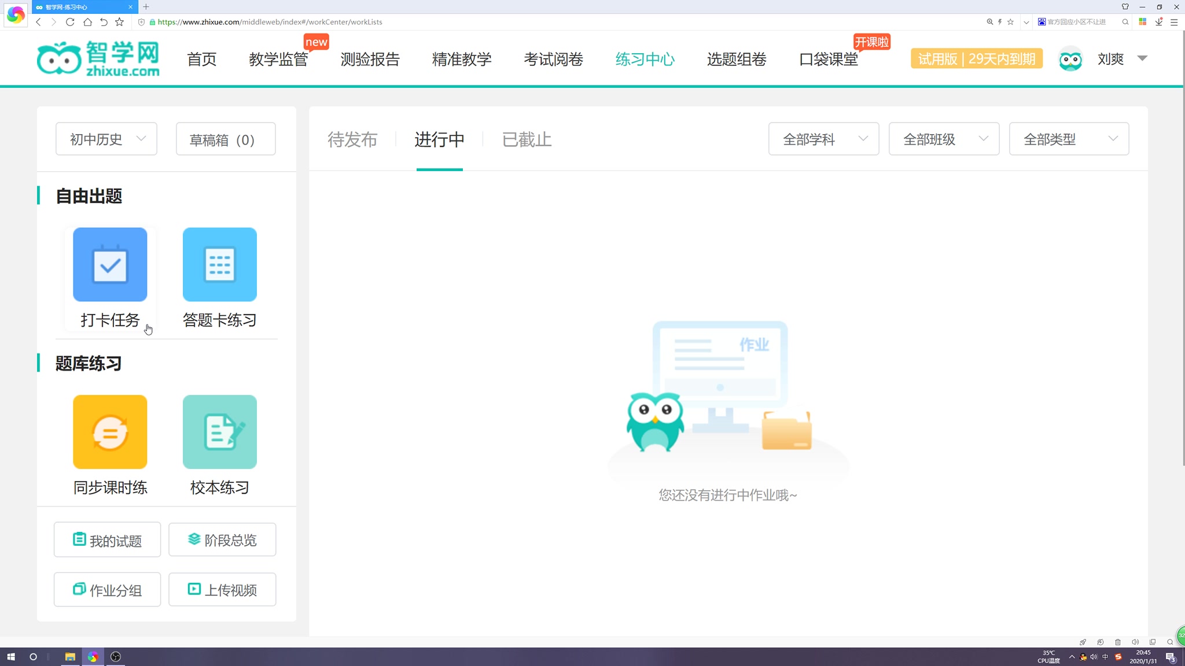Switch to the 已截止 tab
This screenshot has height=666, width=1185.
[x=527, y=139]
